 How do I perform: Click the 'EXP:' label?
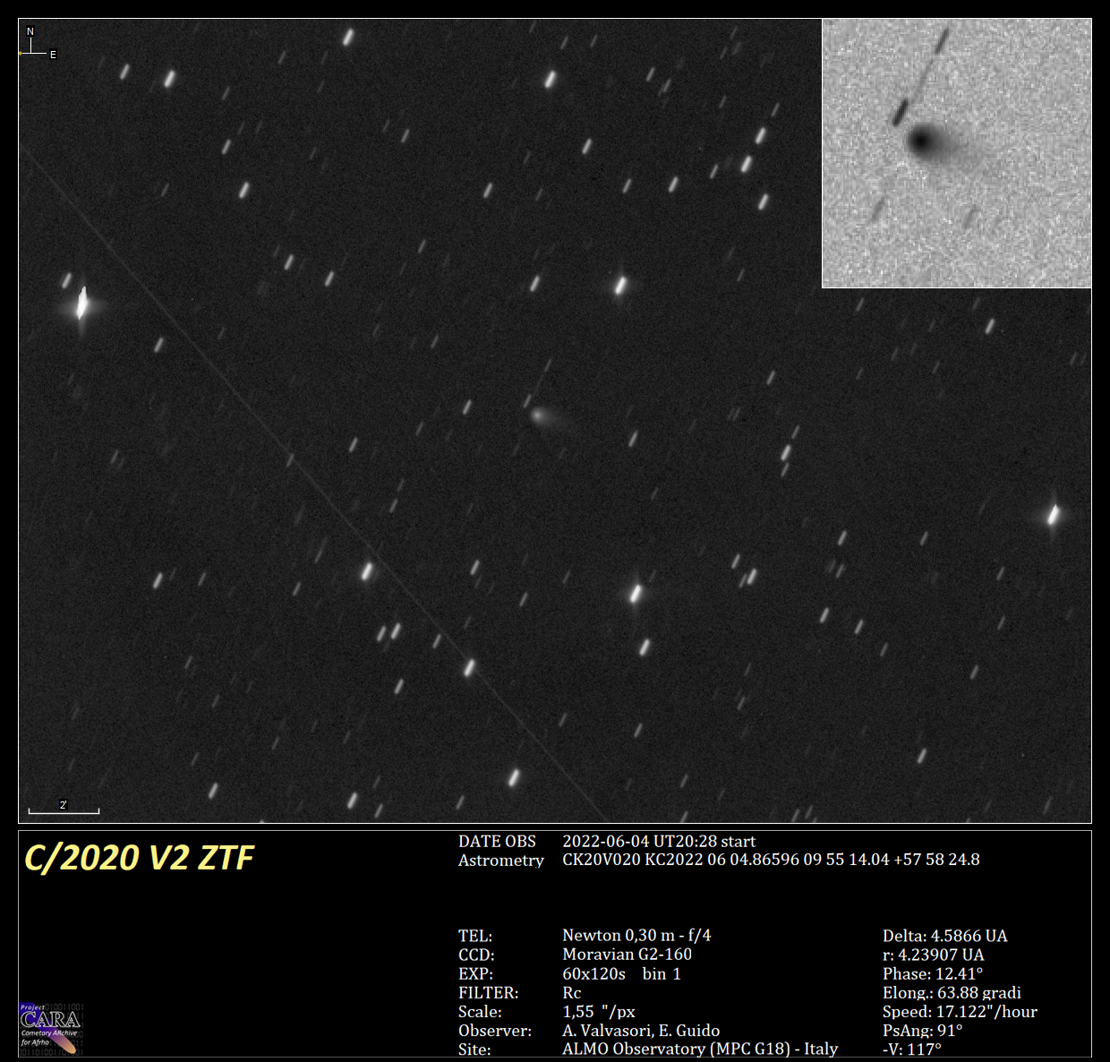[475, 973]
